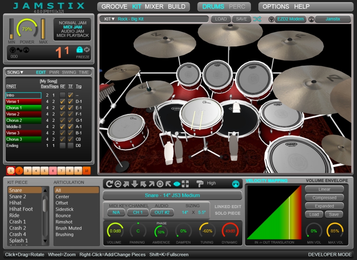
Task: Click the MAX VOL knob showing 85%
Action: pos(335,231)
